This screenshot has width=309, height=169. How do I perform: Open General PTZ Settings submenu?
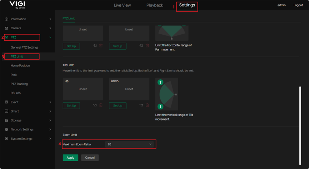click(x=25, y=47)
